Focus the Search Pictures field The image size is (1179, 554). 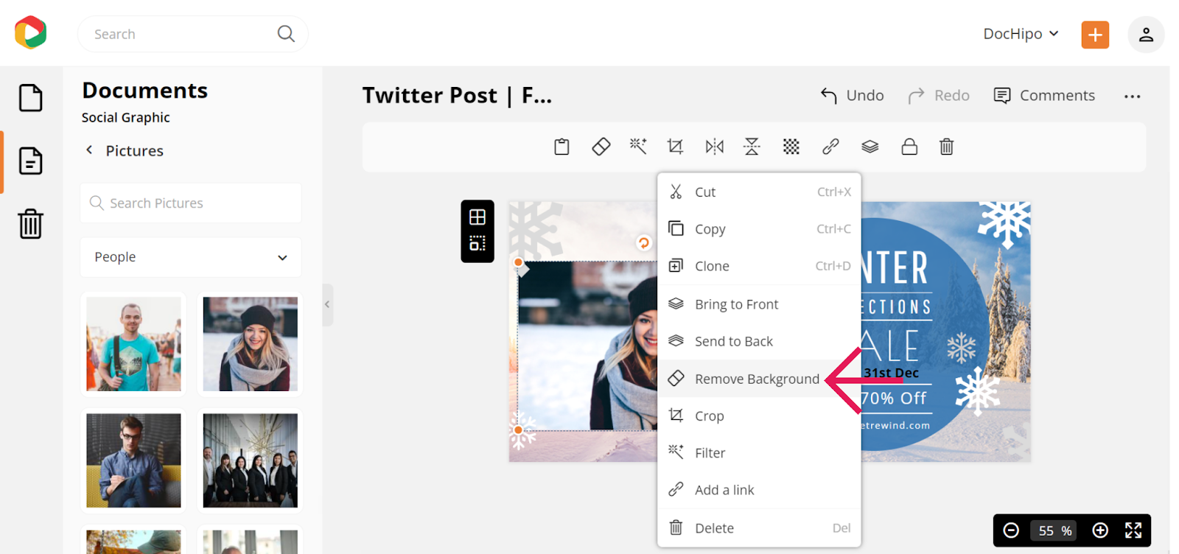tap(191, 203)
